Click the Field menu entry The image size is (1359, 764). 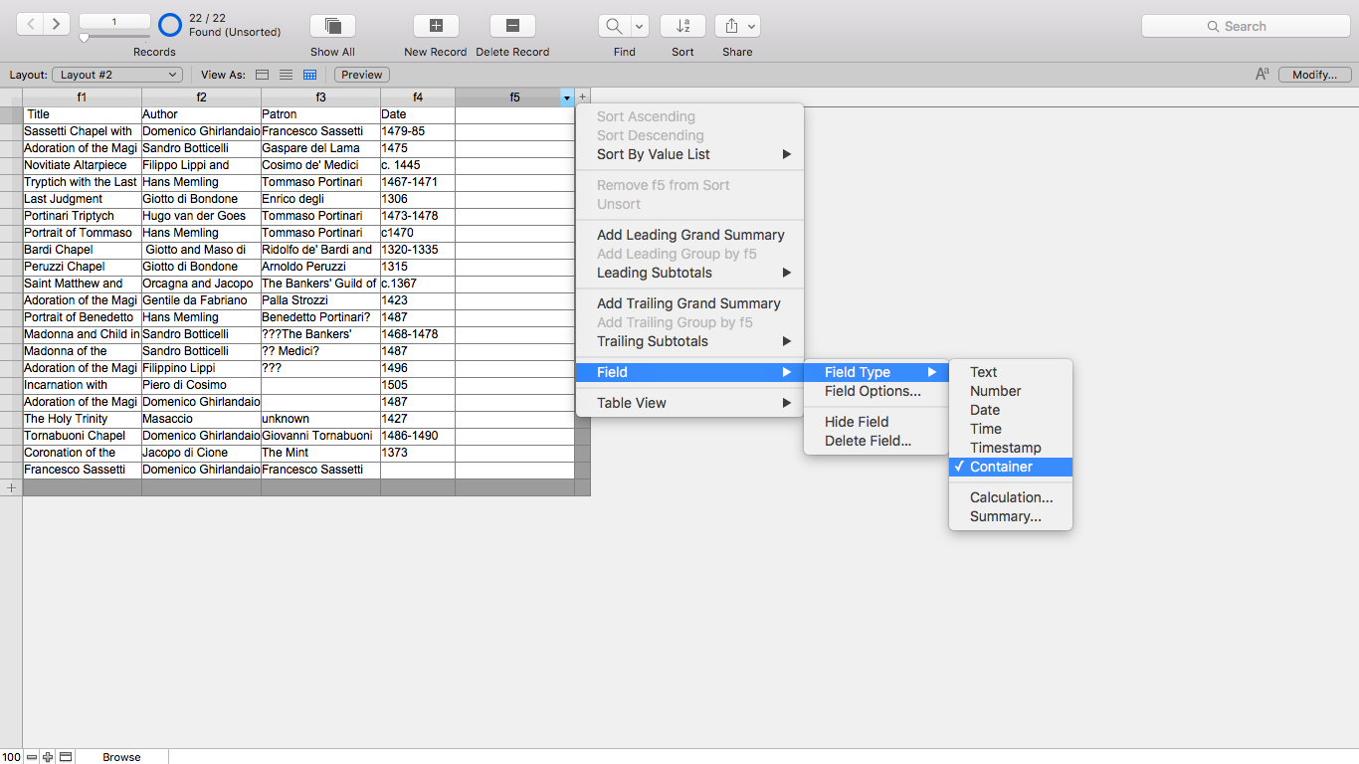tap(689, 372)
